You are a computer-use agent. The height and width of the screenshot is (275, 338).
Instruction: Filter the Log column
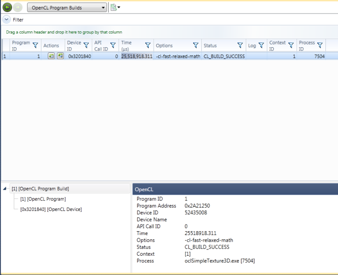click(x=261, y=45)
